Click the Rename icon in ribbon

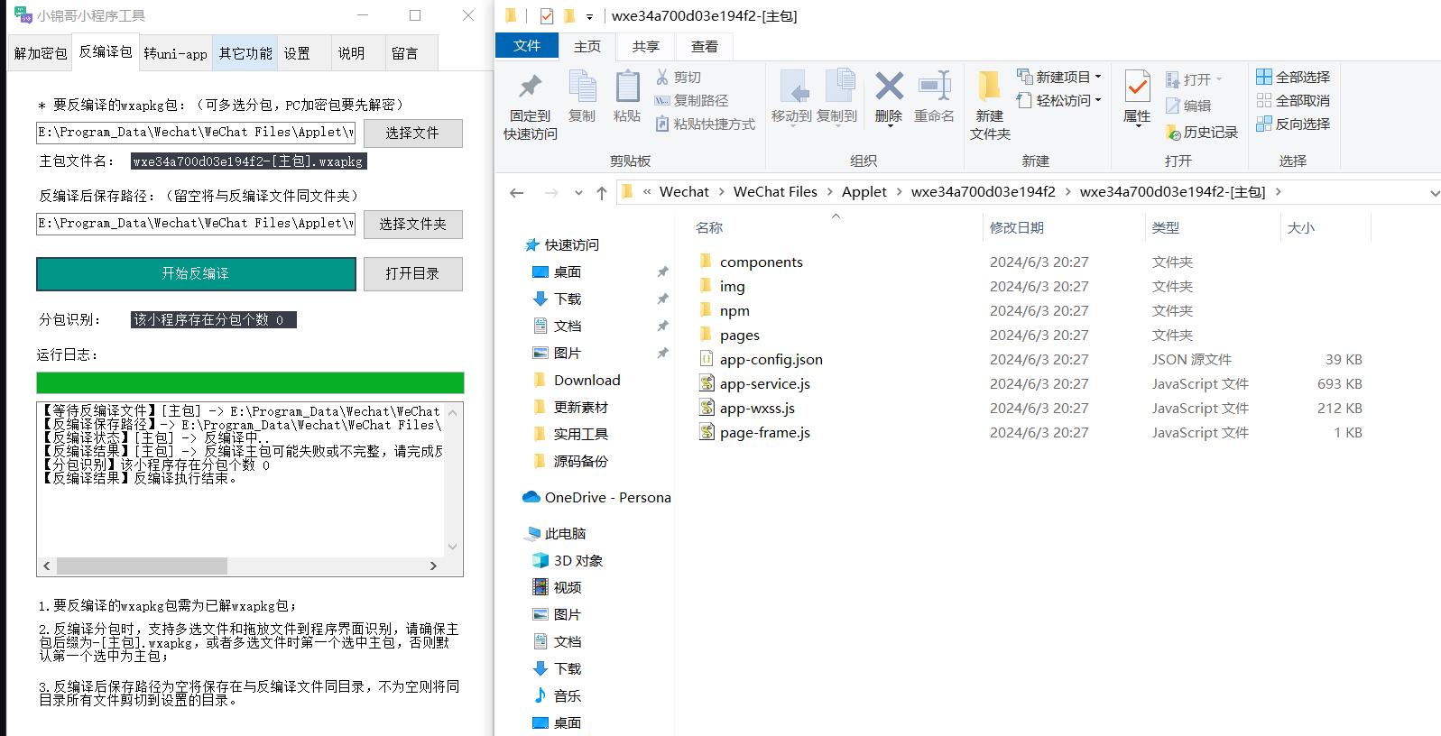tap(934, 97)
